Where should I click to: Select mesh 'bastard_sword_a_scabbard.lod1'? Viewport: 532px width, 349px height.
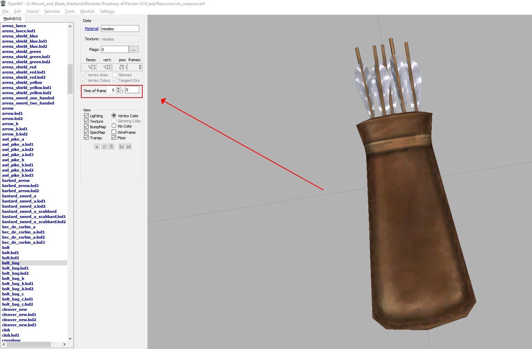click(34, 217)
